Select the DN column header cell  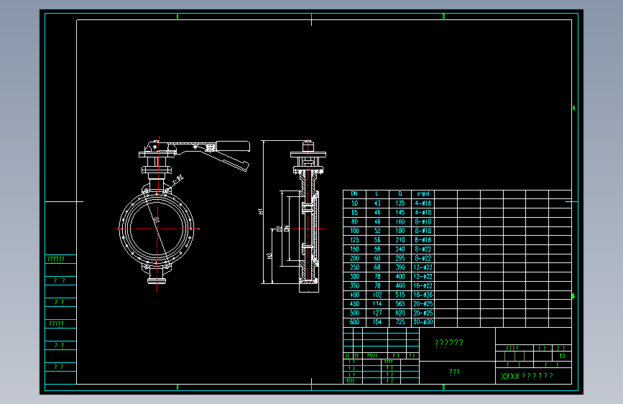coord(354,194)
